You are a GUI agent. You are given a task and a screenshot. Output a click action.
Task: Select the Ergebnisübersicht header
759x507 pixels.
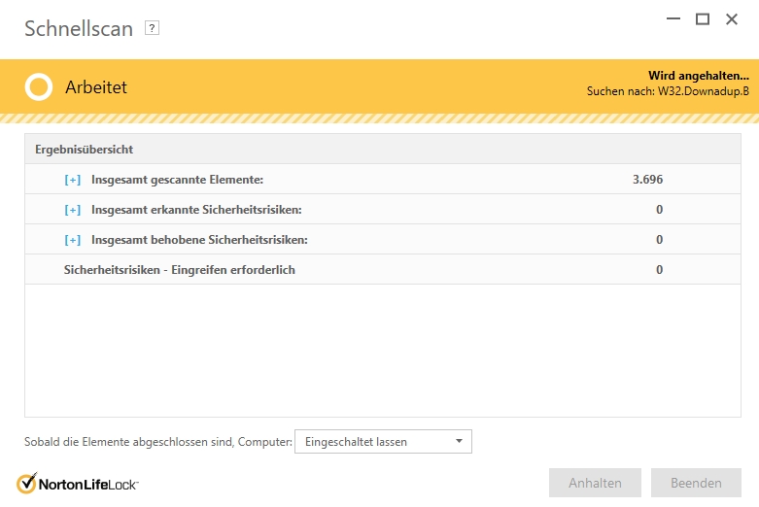click(383, 149)
